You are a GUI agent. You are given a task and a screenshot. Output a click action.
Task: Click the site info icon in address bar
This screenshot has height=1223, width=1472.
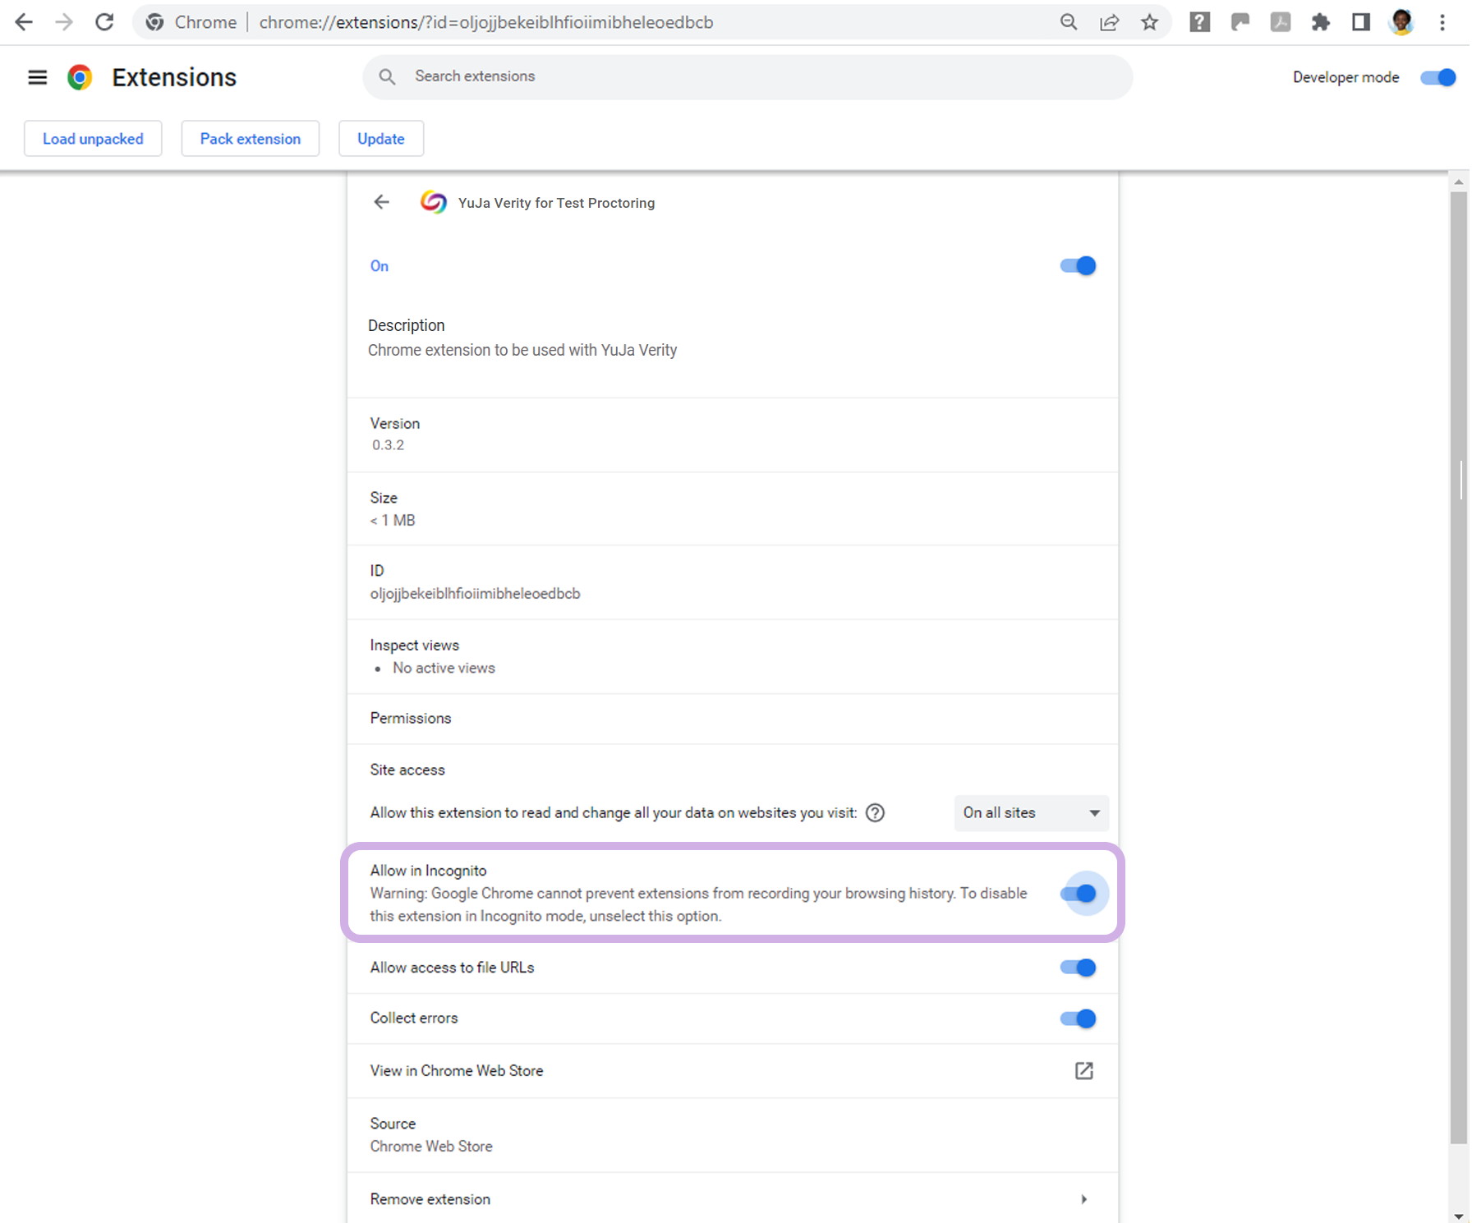coord(154,22)
